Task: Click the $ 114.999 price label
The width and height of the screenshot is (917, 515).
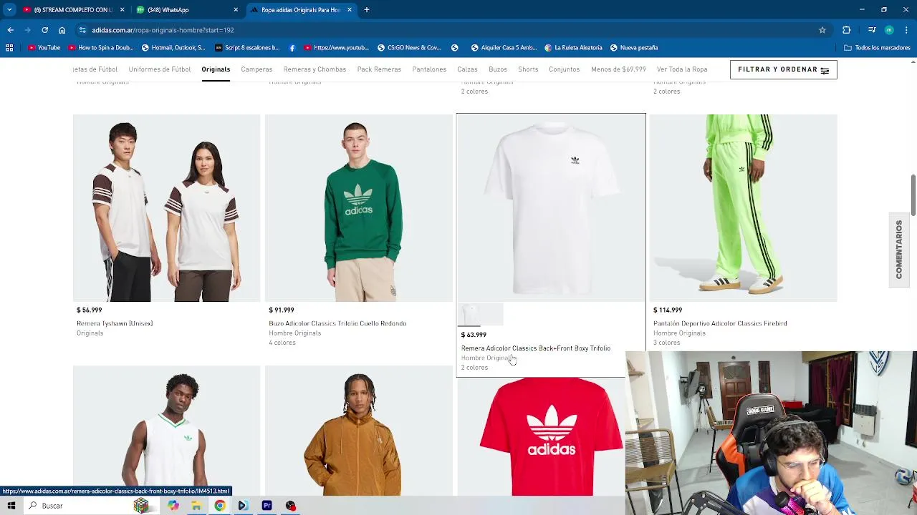Action: [x=668, y=310]
